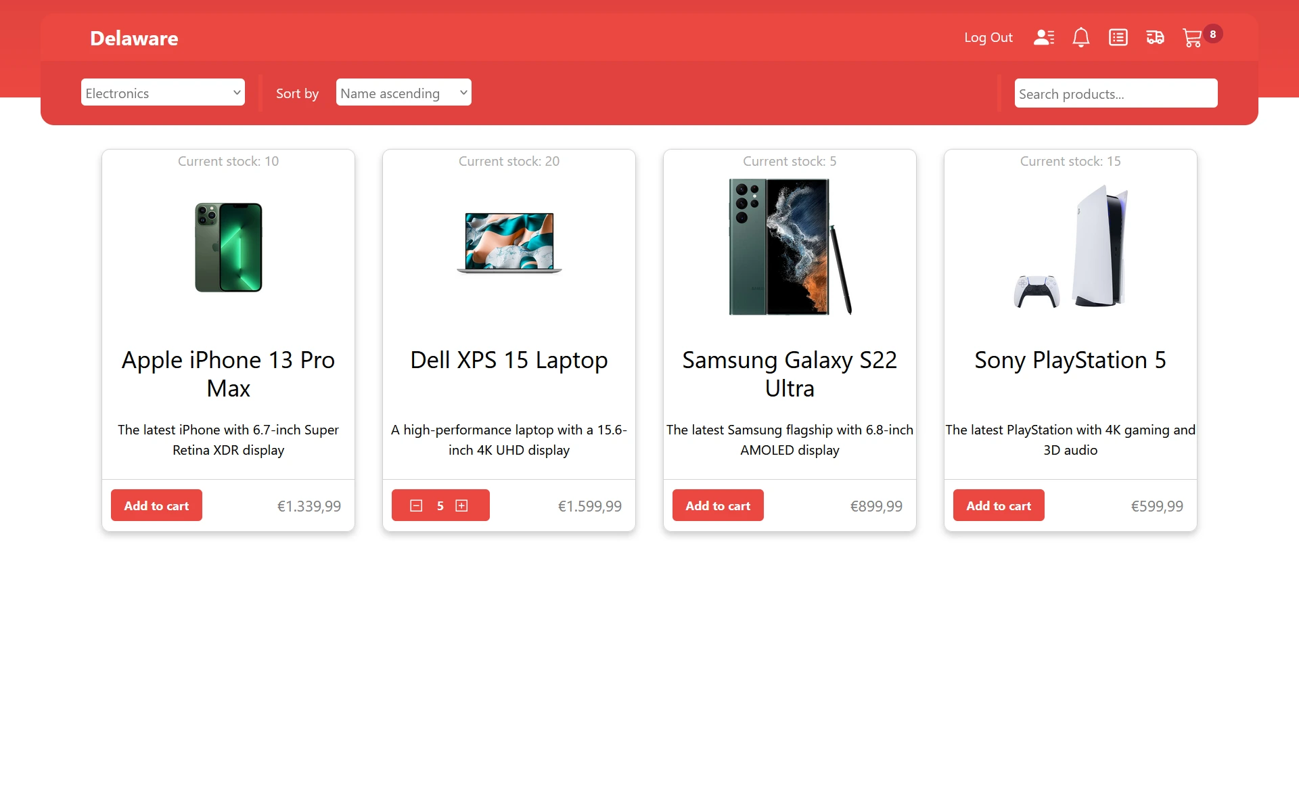Click the €599,99 price
Viewport: 1299px width, 812px height.
click(1157, 506)
